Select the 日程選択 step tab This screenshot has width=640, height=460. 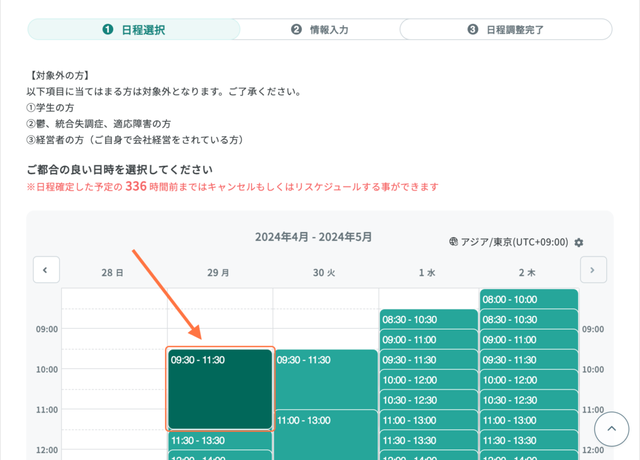click(134, 29)
